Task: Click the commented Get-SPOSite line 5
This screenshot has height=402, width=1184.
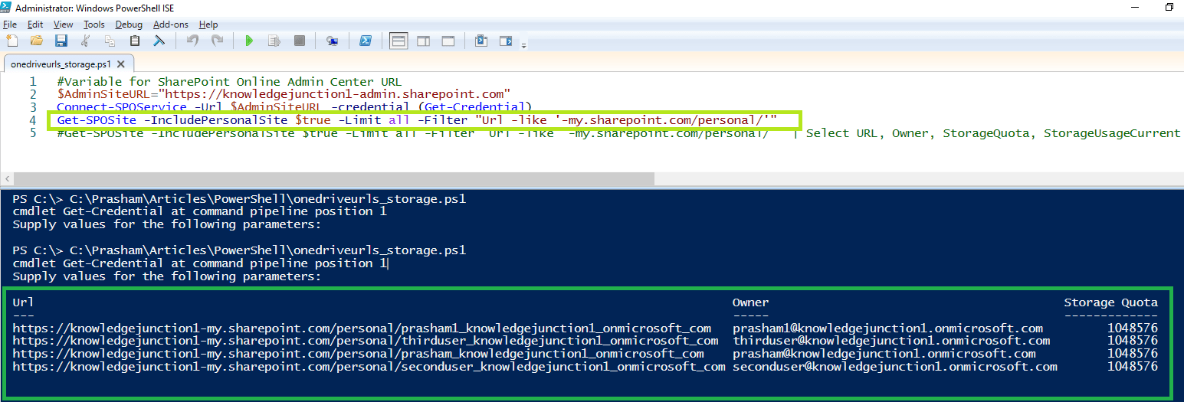Action: click(x=618, y=133)
